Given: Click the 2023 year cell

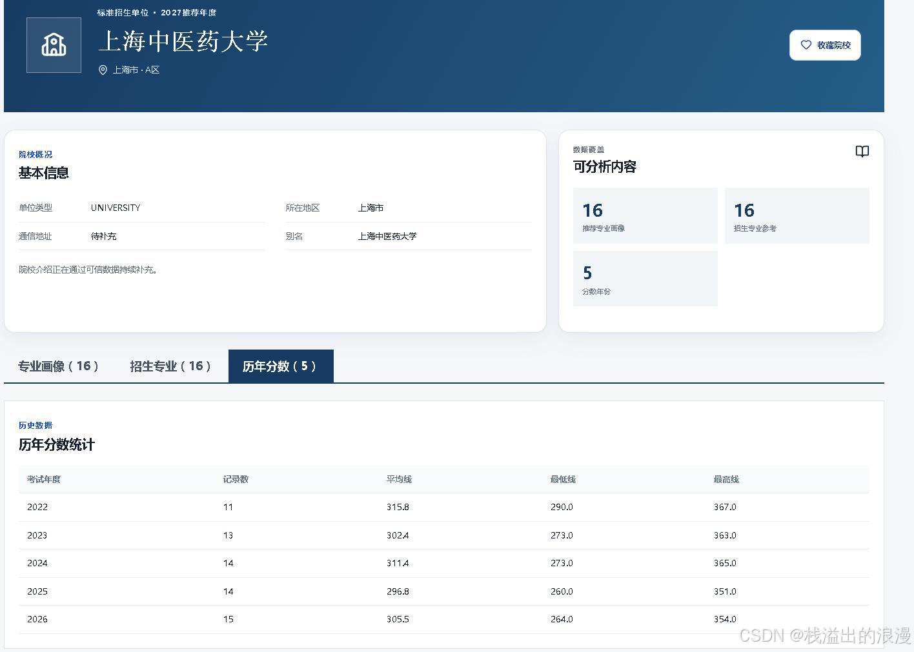Looking at the screenshot, I should click(x=37, y=535).
